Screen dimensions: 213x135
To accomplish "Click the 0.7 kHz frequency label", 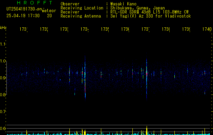I will 3,111.
